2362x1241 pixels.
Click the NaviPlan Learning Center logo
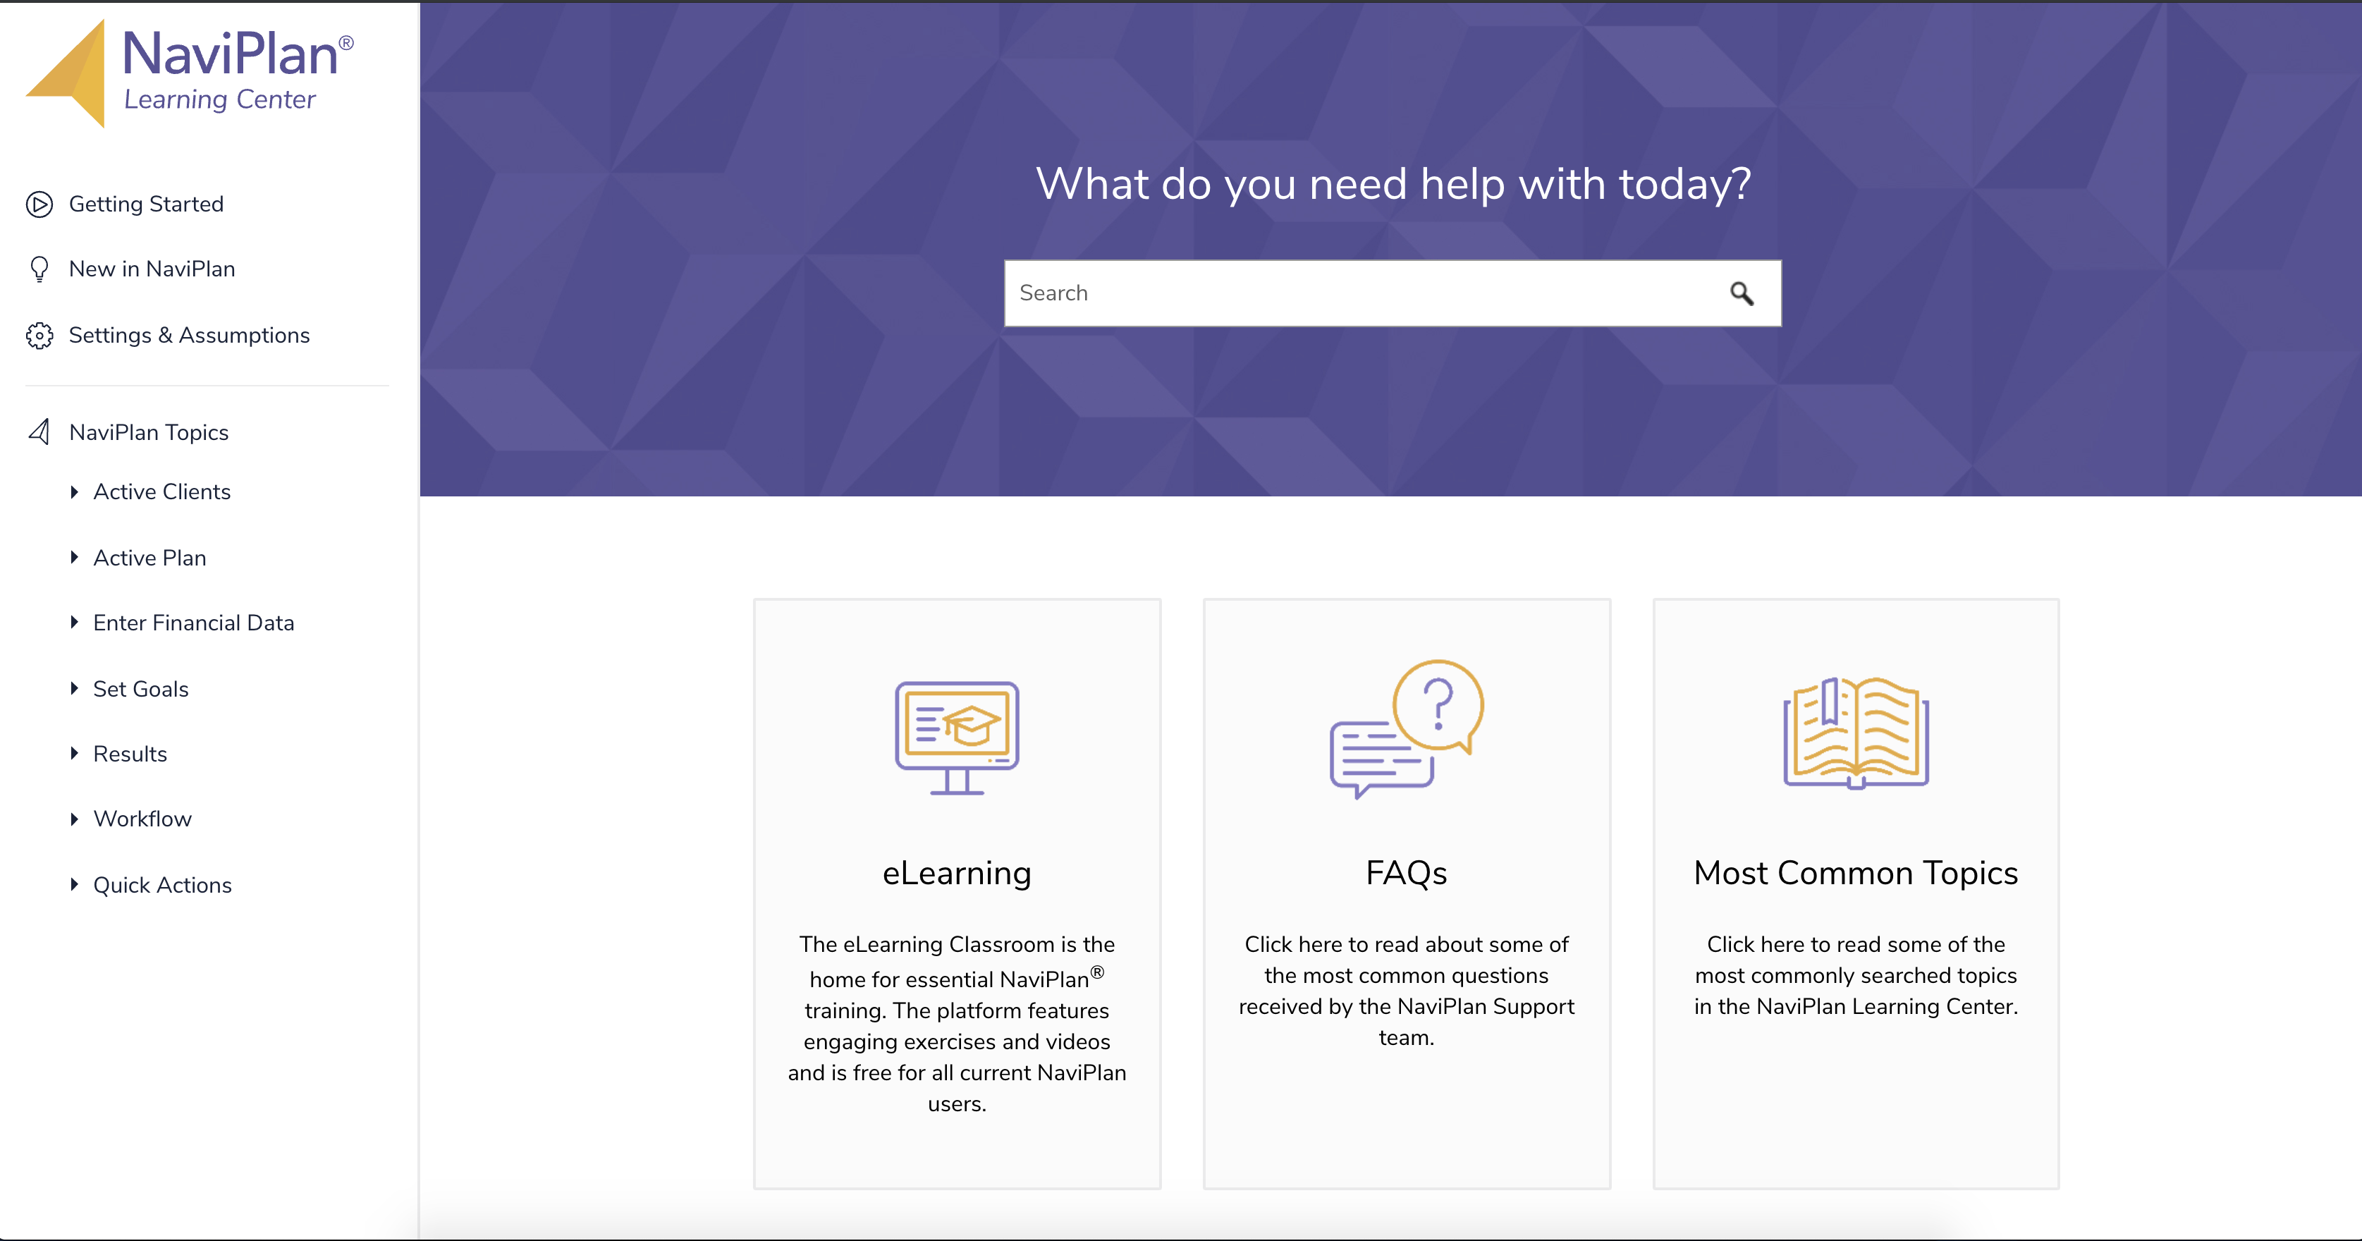coord(190,73)
